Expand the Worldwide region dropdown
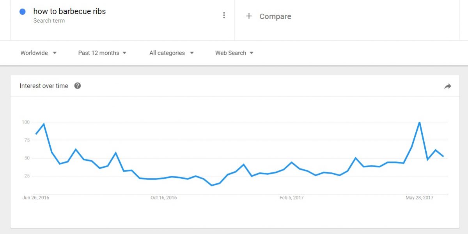The width and height of the screenshot is (468, 234). point(39,53)
